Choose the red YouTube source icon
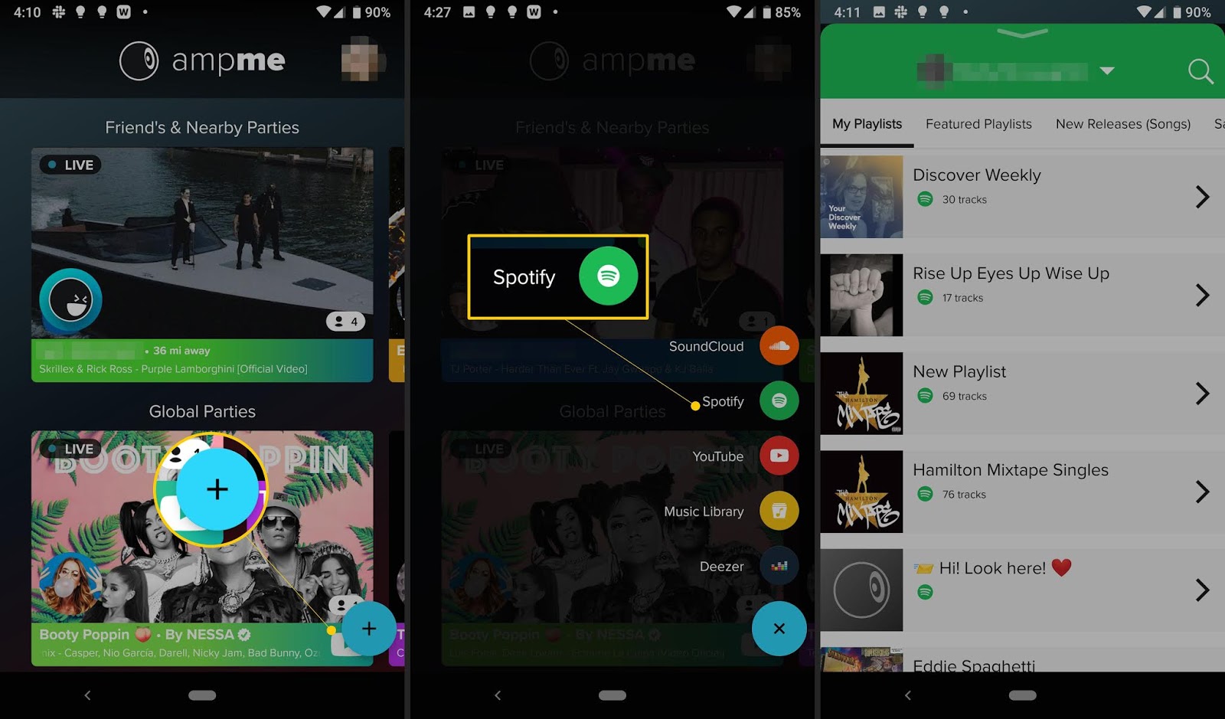The image size is (1225, 719). coord(779,456)
